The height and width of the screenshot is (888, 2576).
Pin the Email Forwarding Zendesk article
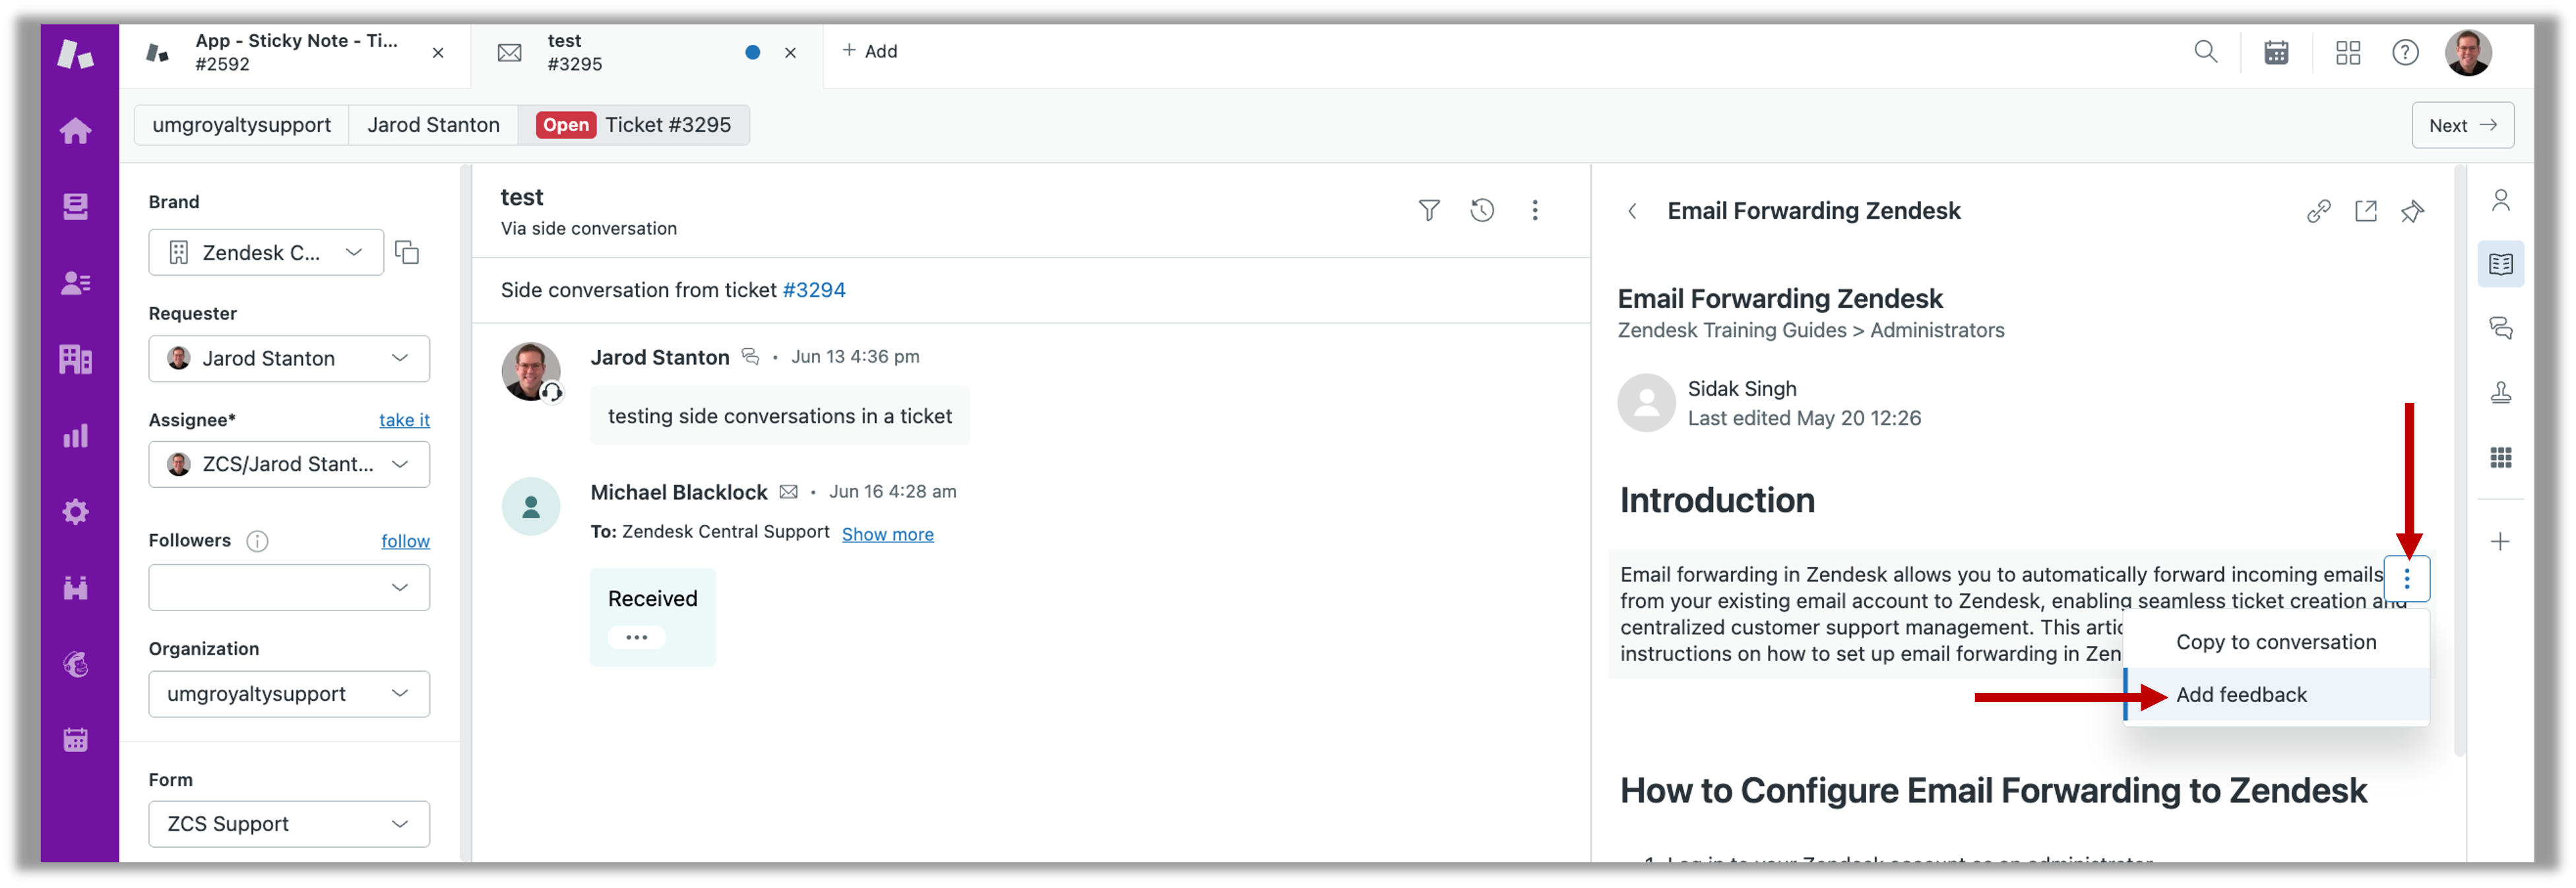pyautogui.click(x=2412, y=212)
